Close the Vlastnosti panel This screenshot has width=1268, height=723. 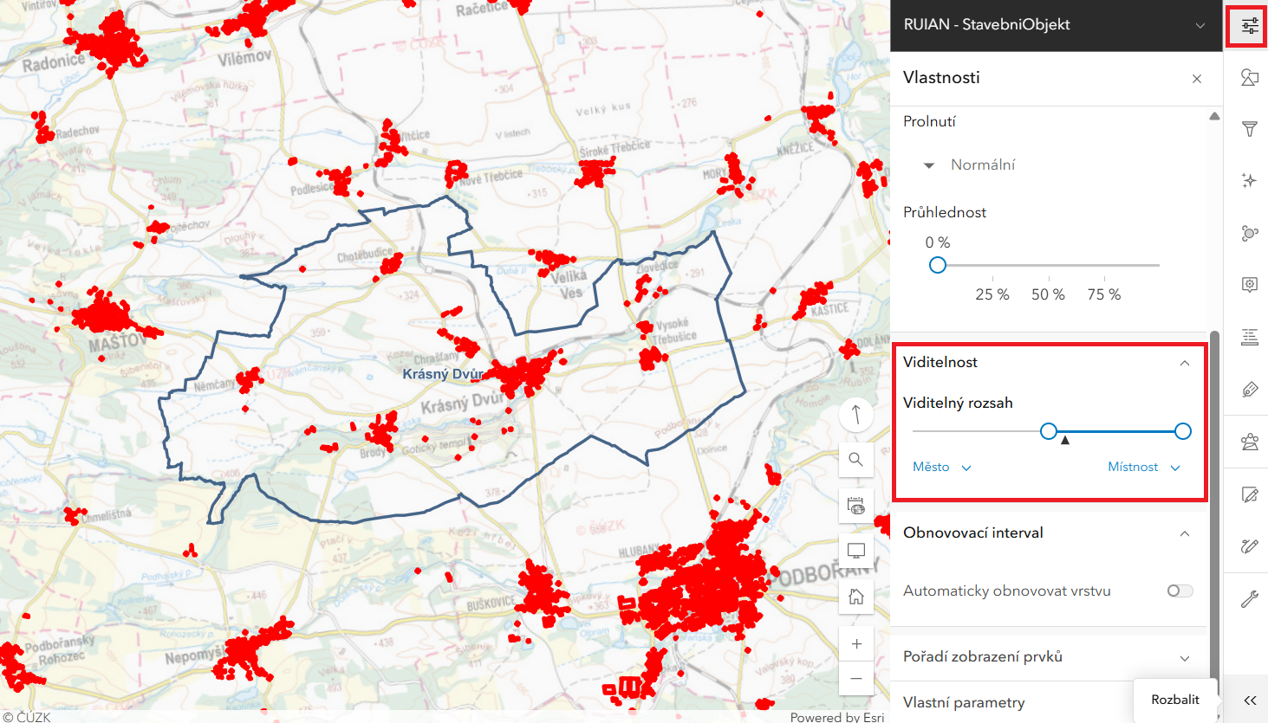[1197, 79]
